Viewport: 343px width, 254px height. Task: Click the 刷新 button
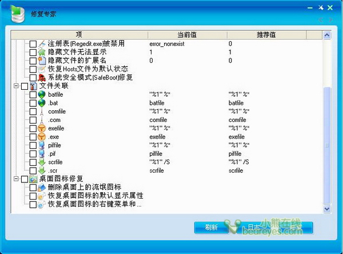pos(212,228)
